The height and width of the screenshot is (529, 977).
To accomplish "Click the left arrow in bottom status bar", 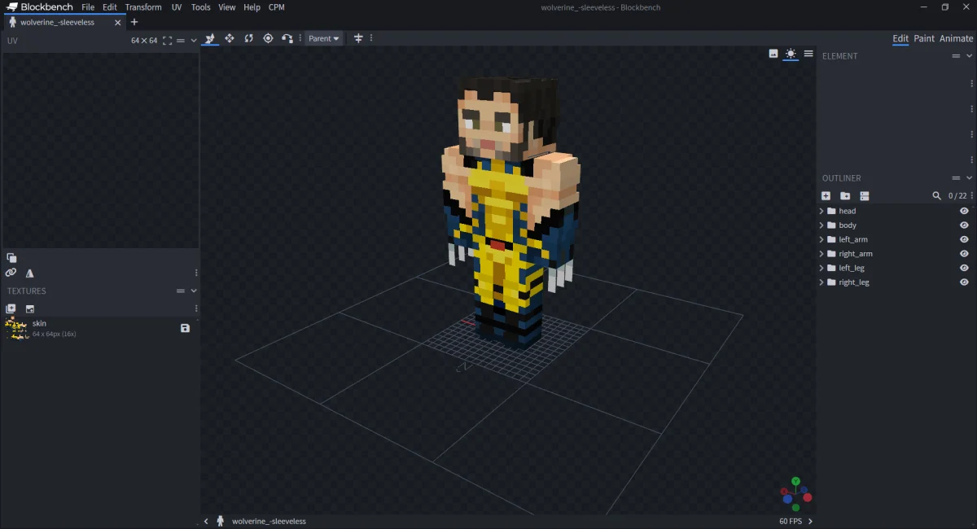I will tap(206, 521).
